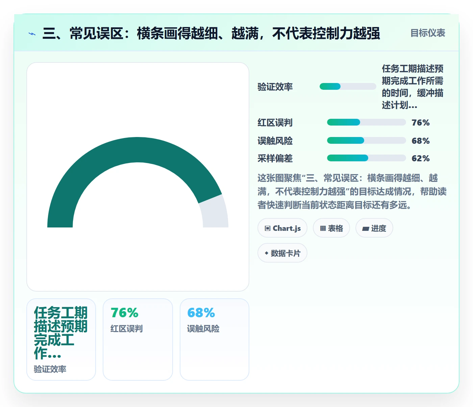This screenshot has height=407, width=473.
Task: Click the truncated text 任务工期描述预期完成工作所需
Action: 413,87
